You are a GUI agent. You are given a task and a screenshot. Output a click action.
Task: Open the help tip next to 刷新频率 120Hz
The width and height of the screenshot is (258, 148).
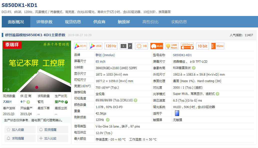coord(107,120)
